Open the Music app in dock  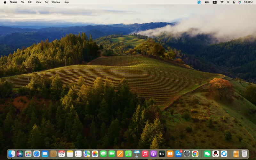click(145, 154)
